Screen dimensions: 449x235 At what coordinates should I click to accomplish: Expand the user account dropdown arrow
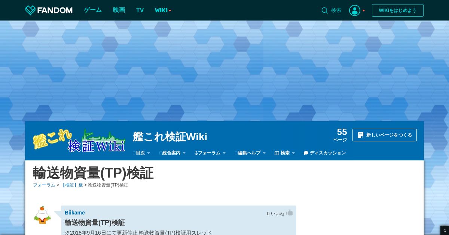pyautogui.click(x=364, y=10)
